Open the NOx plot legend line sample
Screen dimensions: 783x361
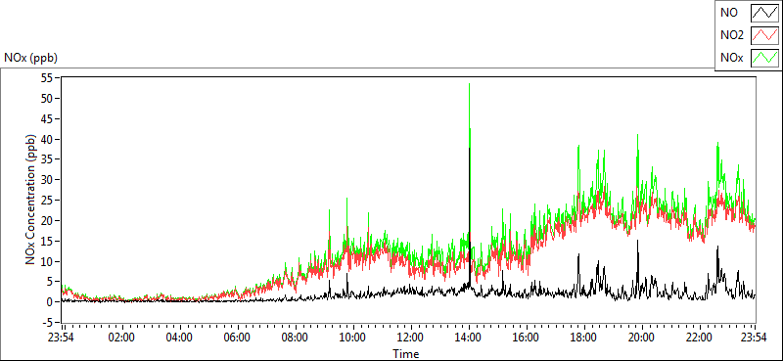click(x=765, y=58)
